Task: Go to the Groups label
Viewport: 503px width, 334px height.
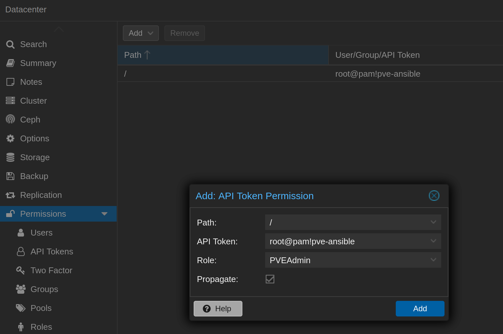Action: 44,289
